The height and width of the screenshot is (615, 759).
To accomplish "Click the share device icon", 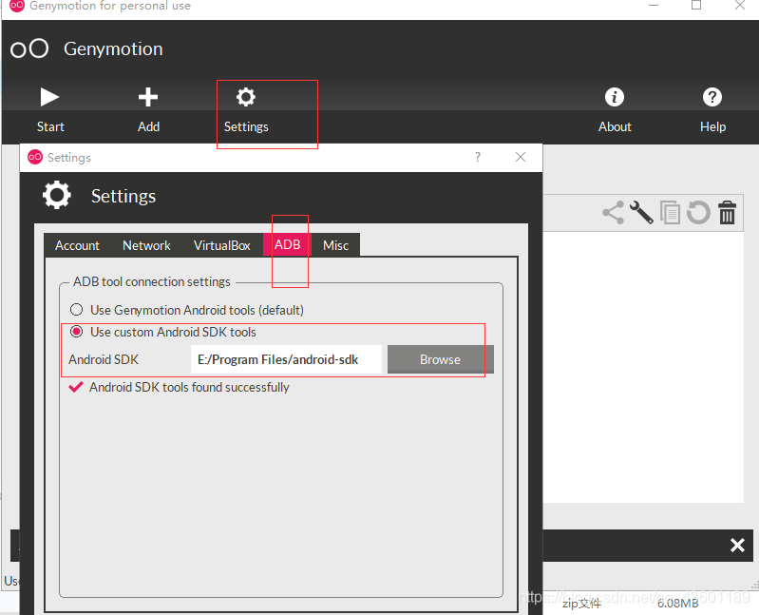I will (x=613, y=213).
